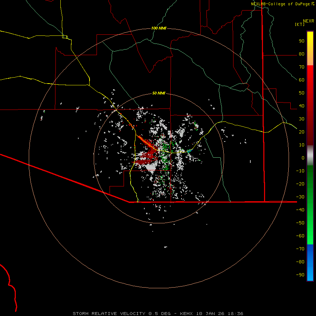Click the positive 50 knot scale value
316x316 pixels.
point(302,93)
